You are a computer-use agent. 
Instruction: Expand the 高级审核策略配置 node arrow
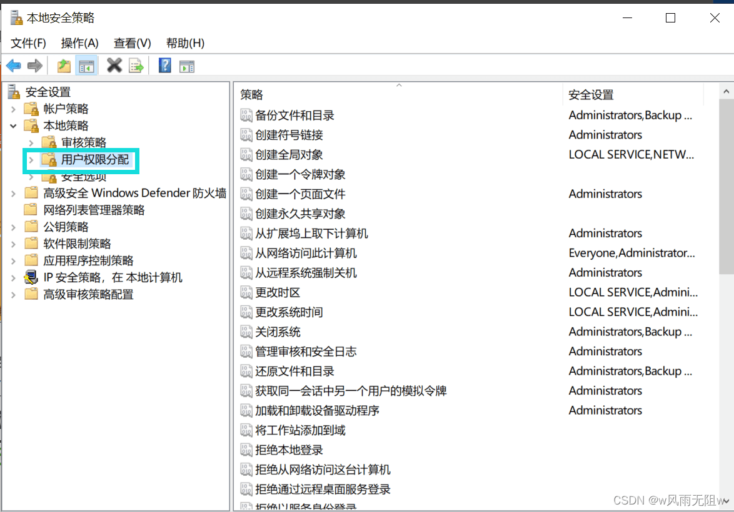click(x=14, y=295)
